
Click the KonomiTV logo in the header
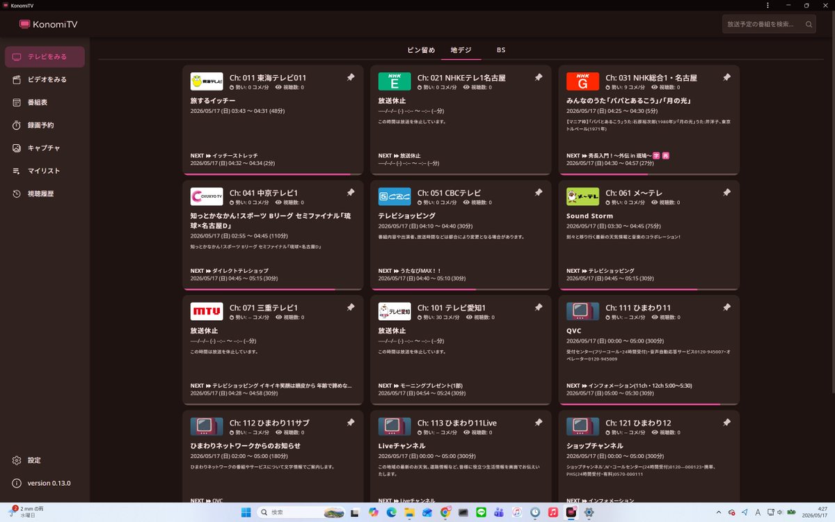48,24
